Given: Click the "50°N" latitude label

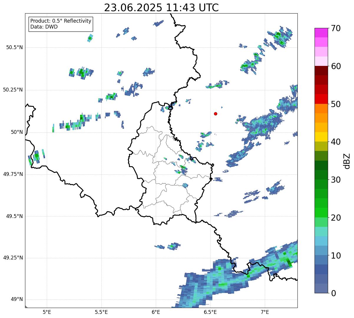Looking at the screenshot, I should tap(17, 132).
